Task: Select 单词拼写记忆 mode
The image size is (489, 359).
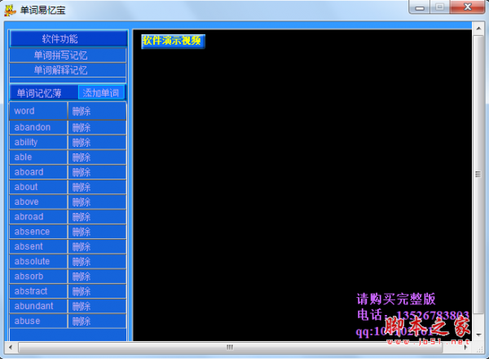Action: pyautogui.click(x=68, y=55)
